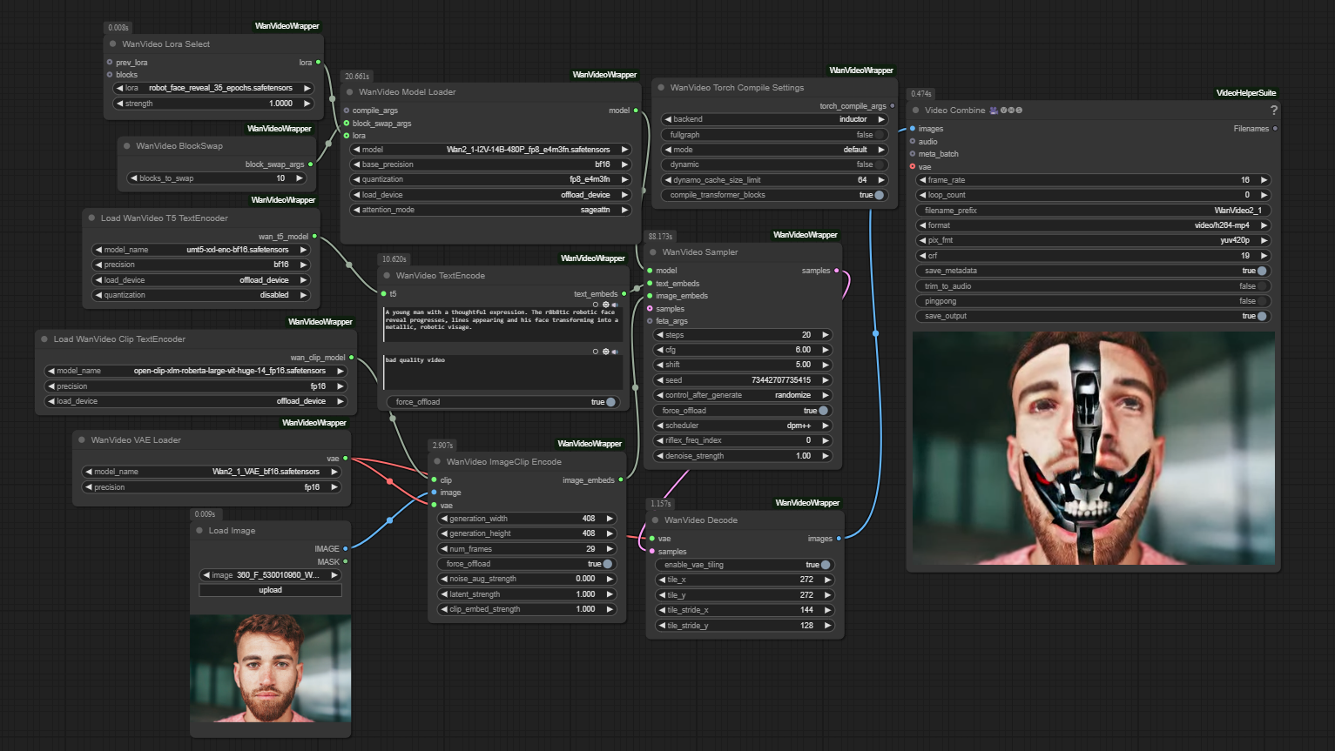This screenshot has width=1335, height=751.
Task: Open format video/h264-mp4 dropdown
Action: pyautogui.click(x=1092, y=225)
